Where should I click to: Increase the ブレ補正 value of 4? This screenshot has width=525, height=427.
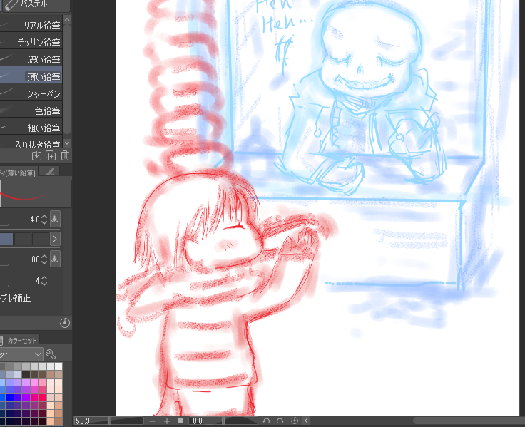click(x=44, y=278)
